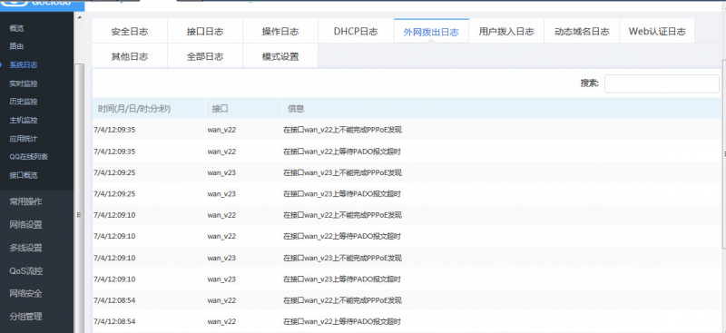726x333 pixels.
Task: Select the DHCP日志 tab
Action: click(x=356, y=32)
